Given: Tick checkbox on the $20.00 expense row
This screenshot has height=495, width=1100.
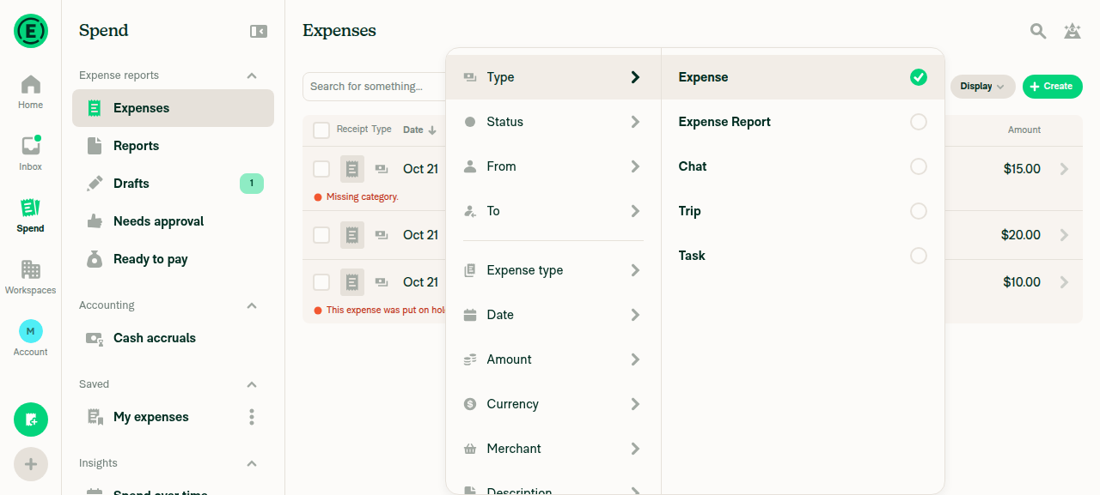Looking at the screenshot, I should [321, 235].
